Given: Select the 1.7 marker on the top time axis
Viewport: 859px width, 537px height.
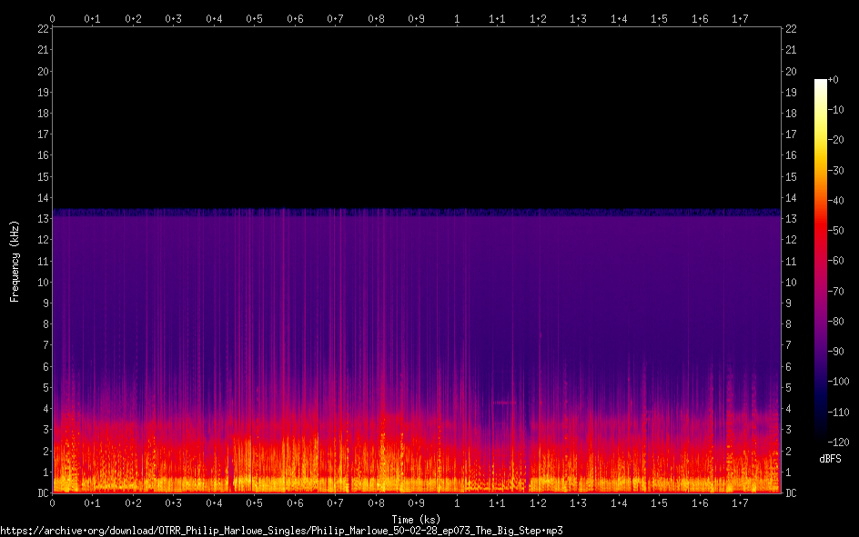Looking at the screenshot, I should [740, 18].
